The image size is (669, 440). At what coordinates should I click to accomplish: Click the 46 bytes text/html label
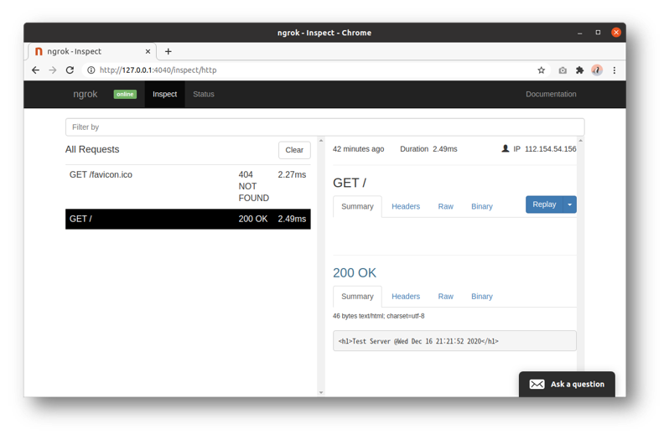point(378,316)
